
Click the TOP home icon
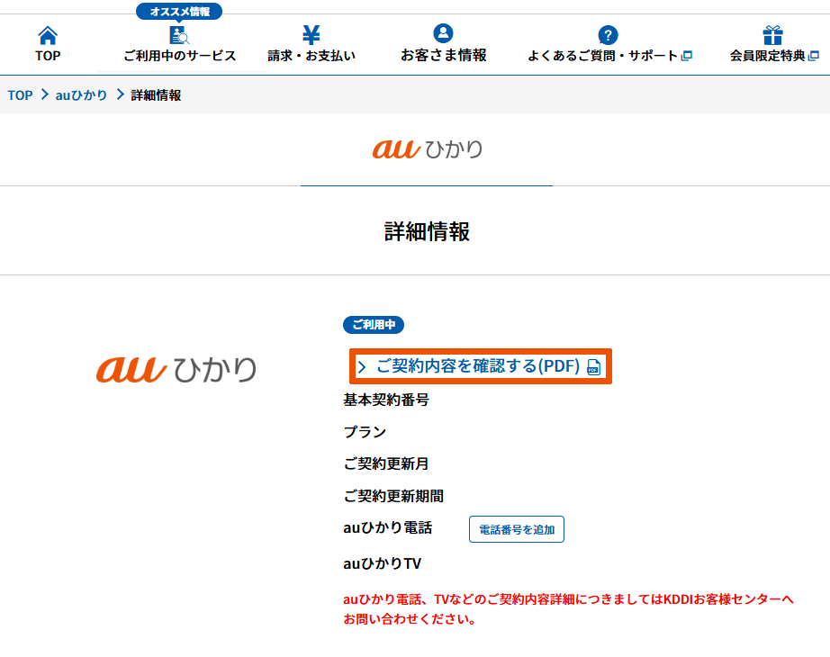(x=48, y=35)
